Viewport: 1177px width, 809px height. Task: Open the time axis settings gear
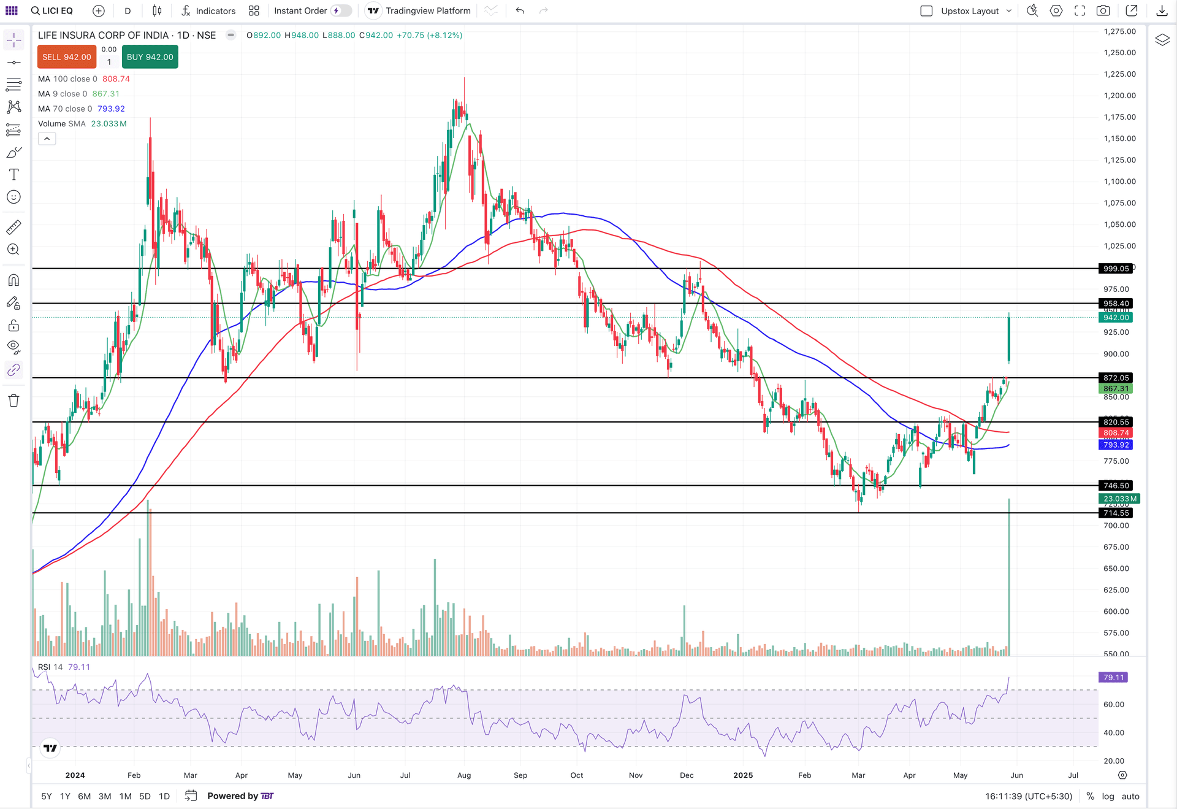[x=1122, y=775]
